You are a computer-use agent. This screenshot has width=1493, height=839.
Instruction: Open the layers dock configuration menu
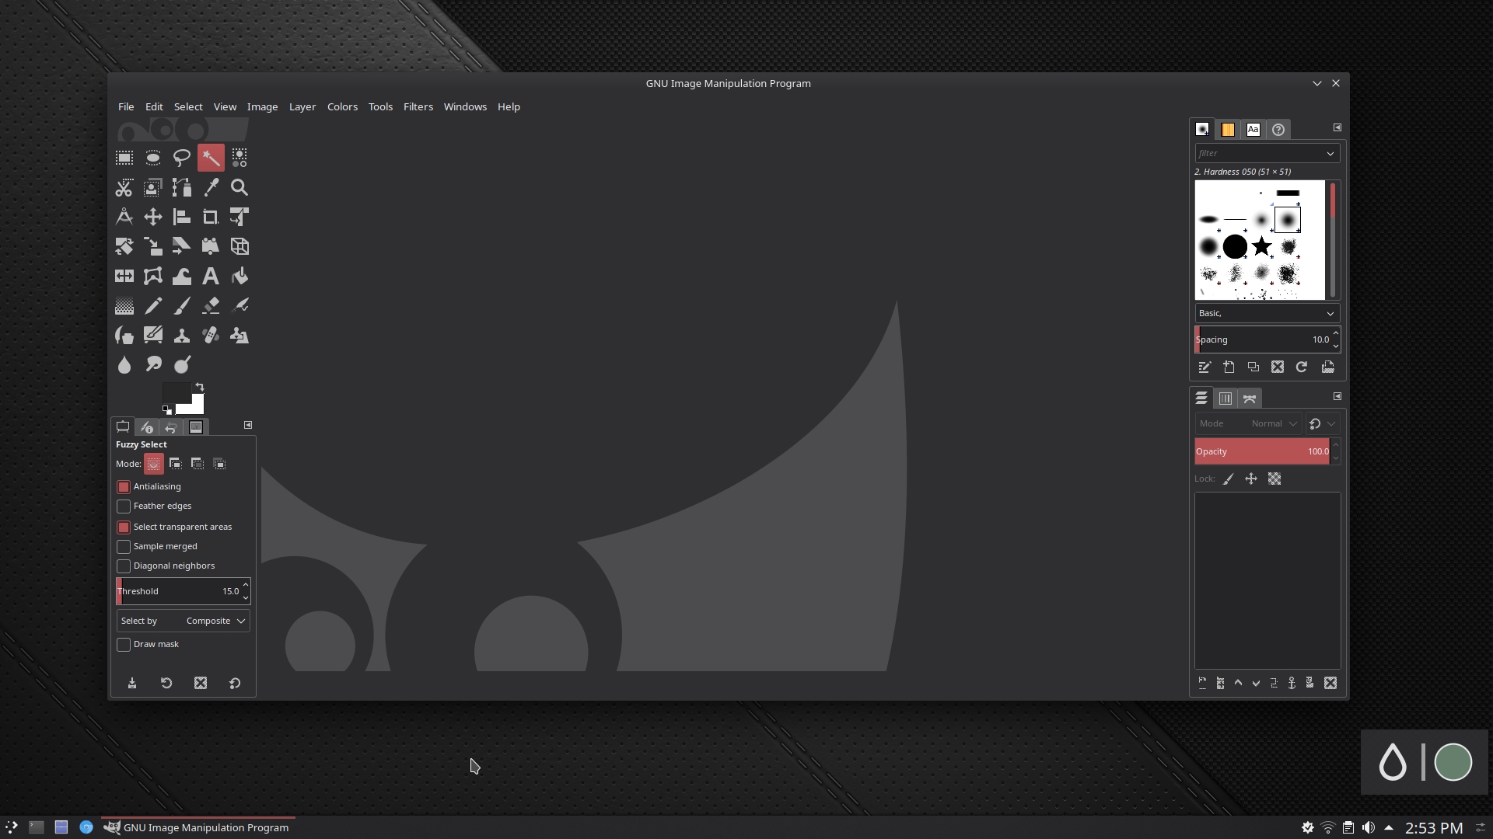pyautogui.click(x=1337, y=396)
